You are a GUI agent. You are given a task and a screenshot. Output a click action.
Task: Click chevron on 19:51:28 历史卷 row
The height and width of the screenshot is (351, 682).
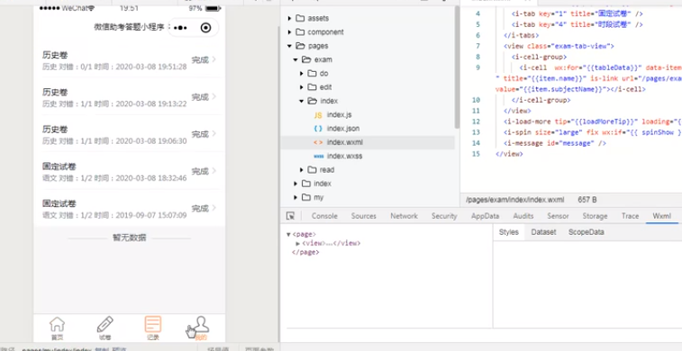(x=214, y=60)
